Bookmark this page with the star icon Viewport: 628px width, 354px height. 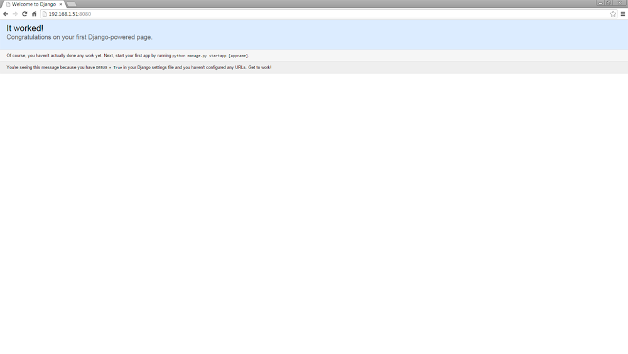[613, 14]
